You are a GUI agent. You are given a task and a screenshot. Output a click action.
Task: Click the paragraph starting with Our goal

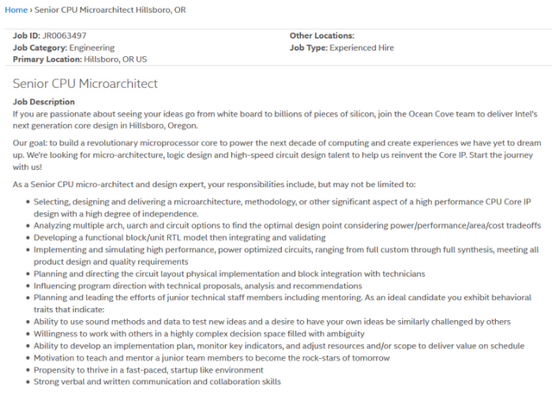tap(276, 151)
